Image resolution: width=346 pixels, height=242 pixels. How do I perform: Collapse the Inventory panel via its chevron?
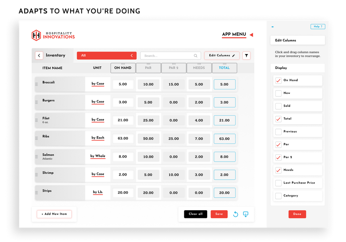39,56
